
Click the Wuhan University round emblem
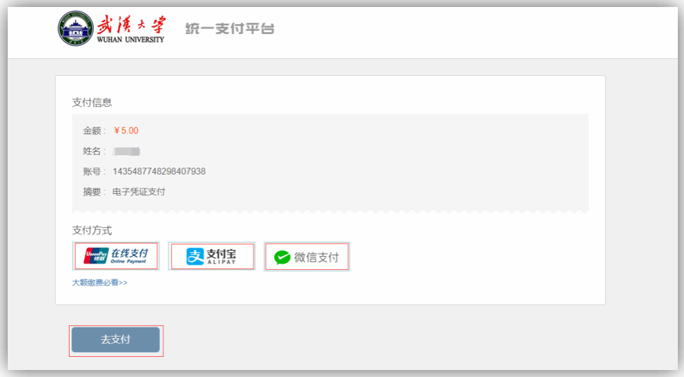coord(76,29)
